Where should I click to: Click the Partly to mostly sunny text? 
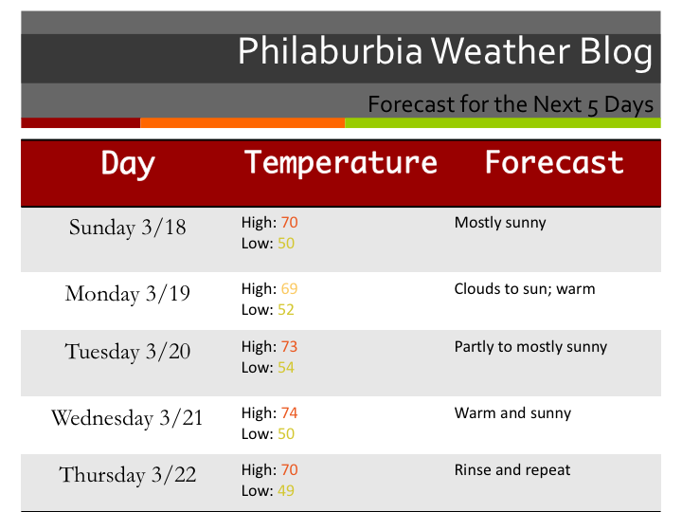point(530,346)
